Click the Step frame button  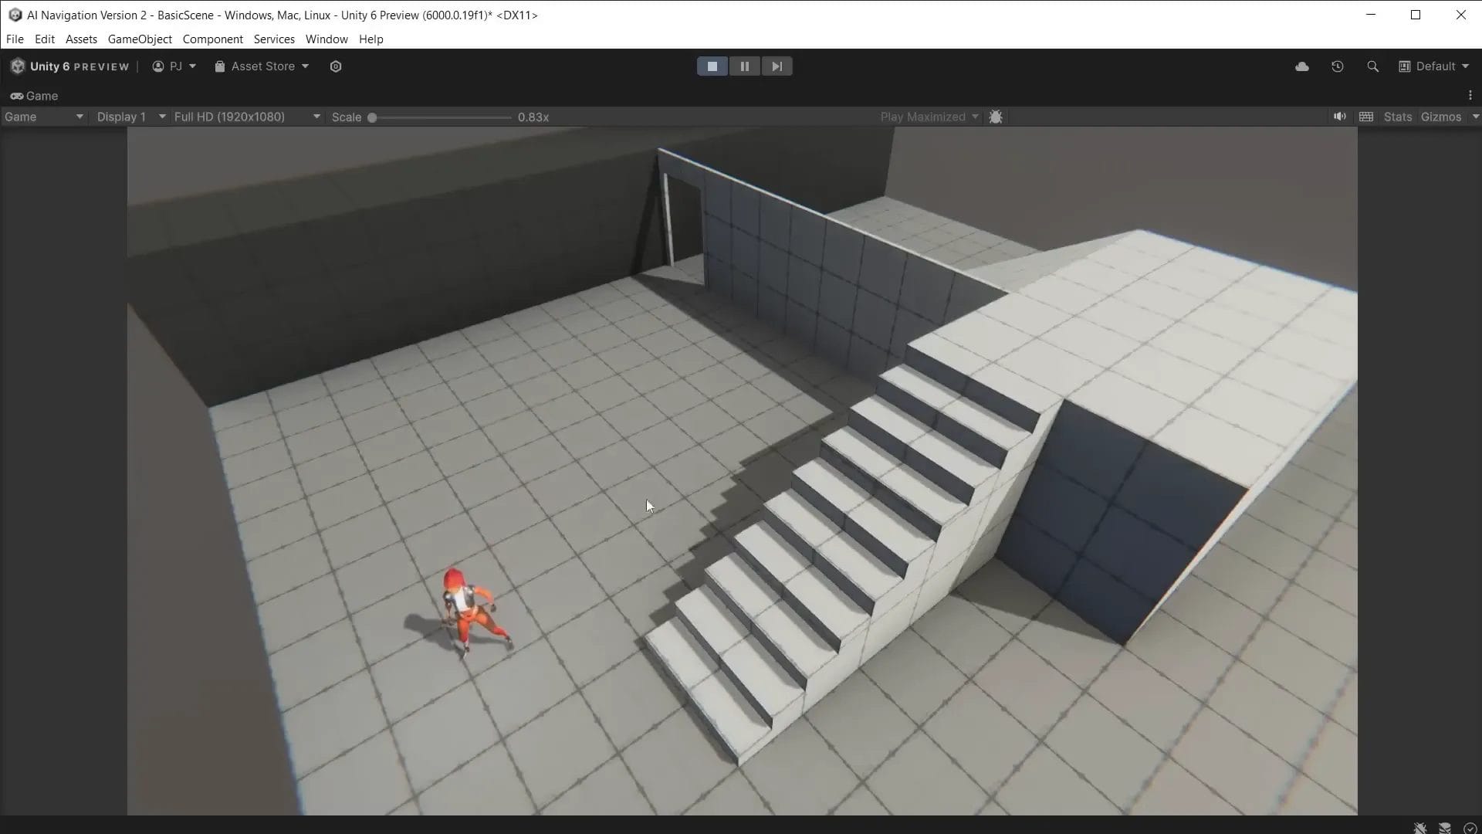pos(777,66)
